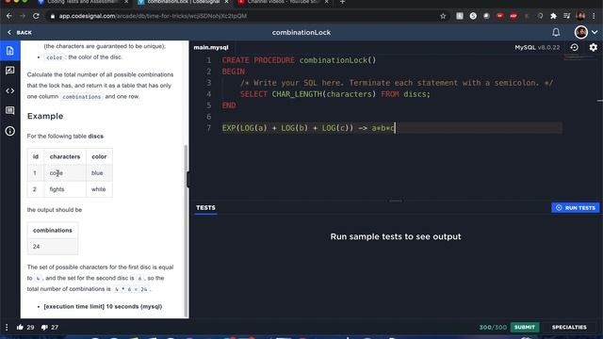Click the ABP ad blocker extension
Viewport: 603px width, 339px height.
(x=513, y=16)
